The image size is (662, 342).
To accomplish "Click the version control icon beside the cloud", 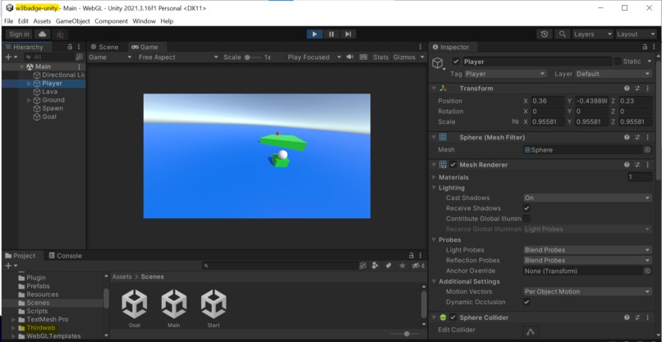I will tap(60, 34).
